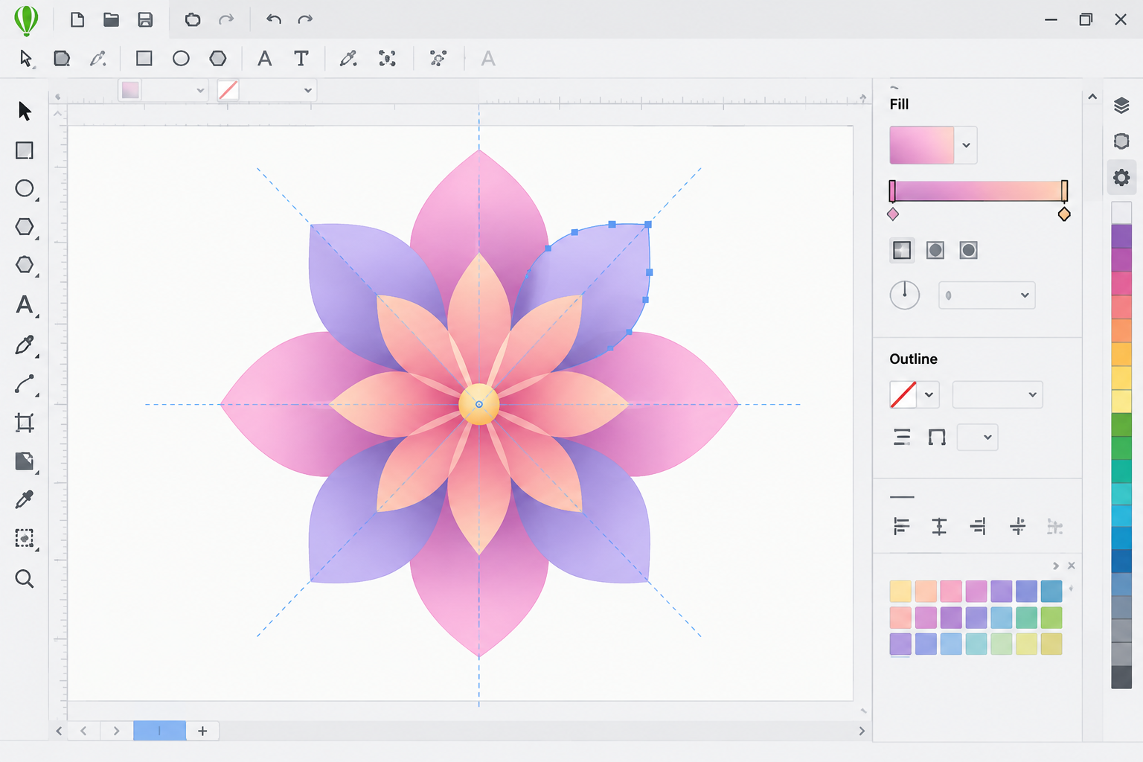This screenshot has height=762, width=1143.
Task: Click the Undo arrow in the top bar
Action: click(x=273, y=19)
